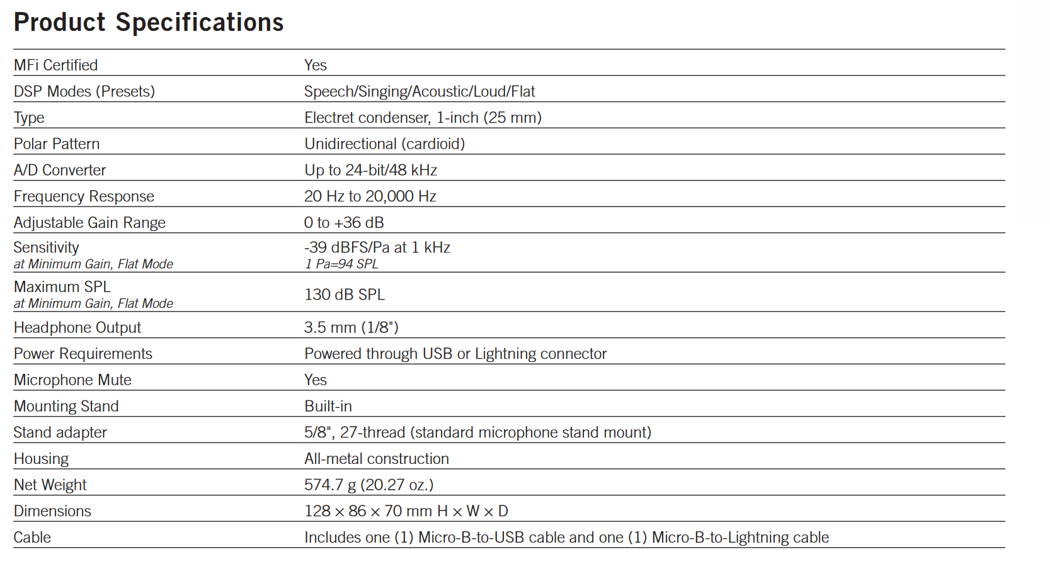1050x576 pixels.
Task: Click the All-metal construction value
Action: coord(376,459)
